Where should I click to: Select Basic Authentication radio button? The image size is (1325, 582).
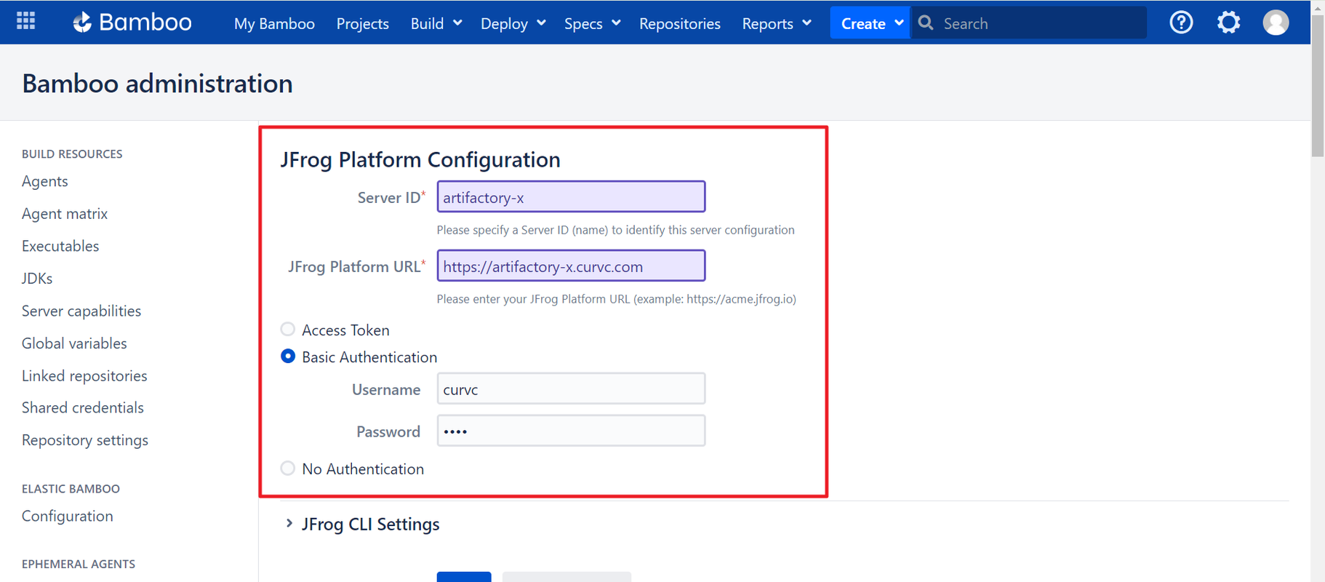point(288,356)
